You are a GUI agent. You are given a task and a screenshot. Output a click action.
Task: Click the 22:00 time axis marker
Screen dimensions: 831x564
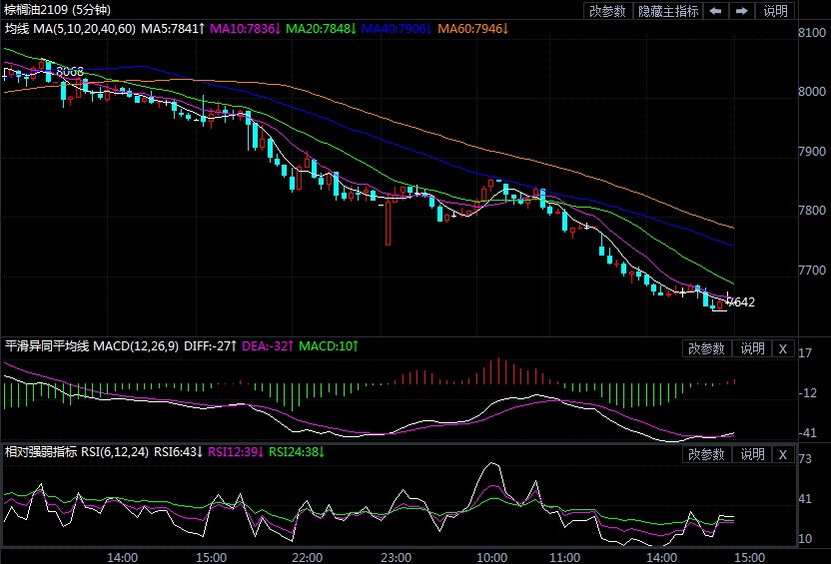(307, 556)
